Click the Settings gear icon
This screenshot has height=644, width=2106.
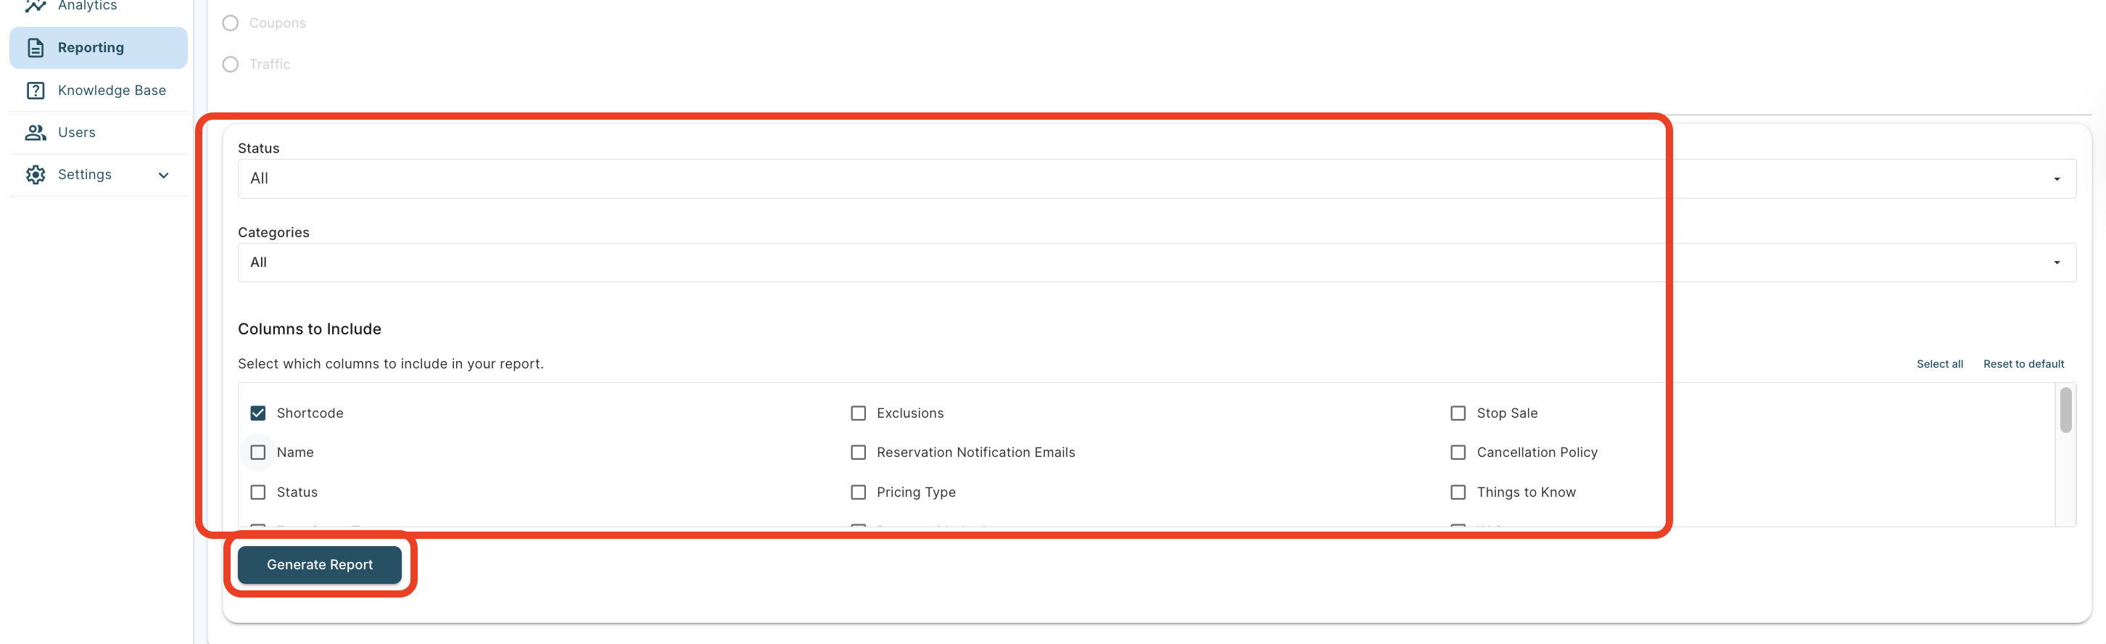point(35,175)
